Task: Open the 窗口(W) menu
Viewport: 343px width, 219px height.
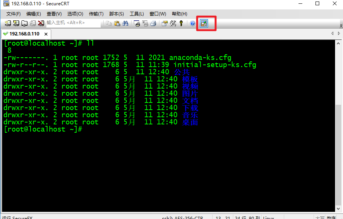Action: point(158,14)
